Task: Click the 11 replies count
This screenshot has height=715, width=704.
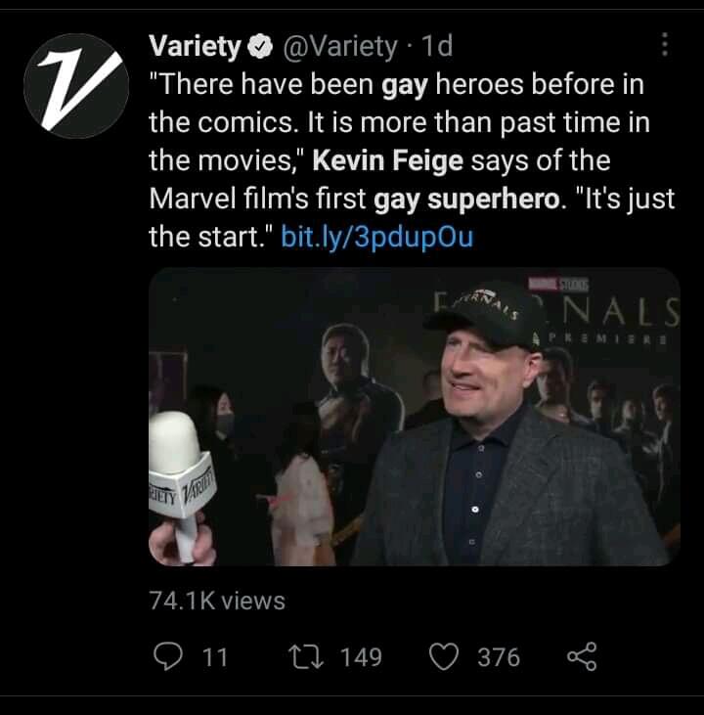Action: coord(214,657)
